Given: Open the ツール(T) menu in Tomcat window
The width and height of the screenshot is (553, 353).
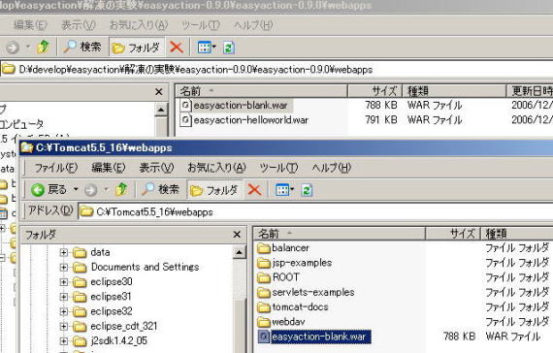Looking at the screenshot, I should point(278,168).
